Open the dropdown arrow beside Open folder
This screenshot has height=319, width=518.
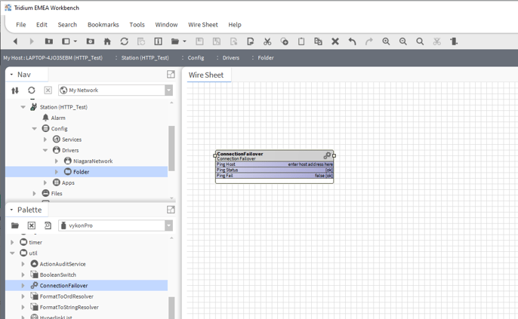click(x=184, y=41)
